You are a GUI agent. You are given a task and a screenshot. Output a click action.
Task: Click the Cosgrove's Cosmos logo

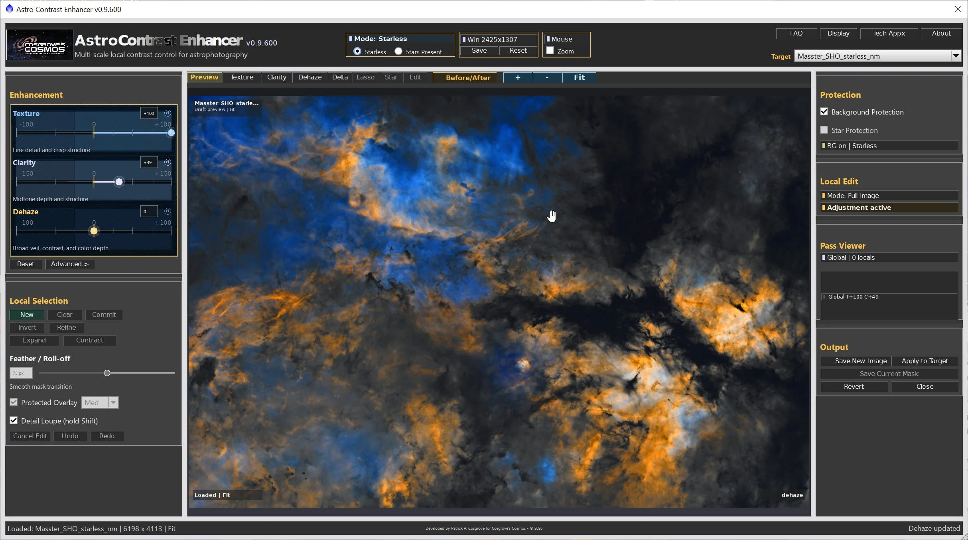click(40, 45)
